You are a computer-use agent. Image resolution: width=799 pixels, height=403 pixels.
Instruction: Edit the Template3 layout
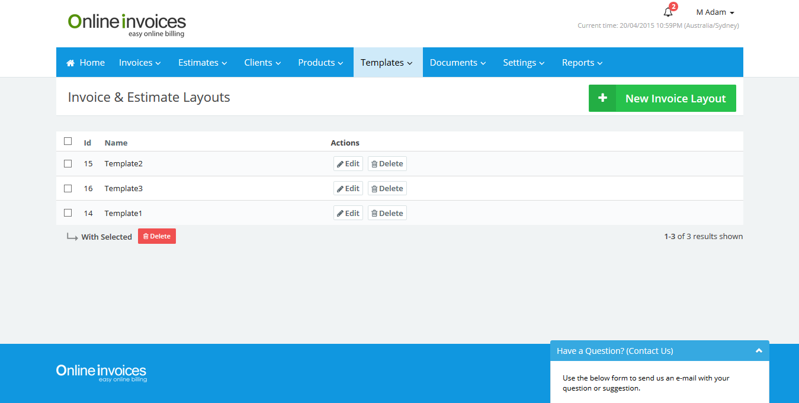tap(348, 189)
